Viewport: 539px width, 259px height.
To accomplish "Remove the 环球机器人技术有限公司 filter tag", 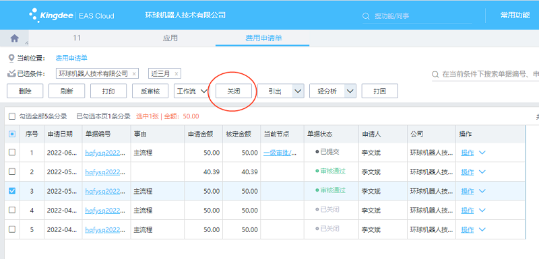I will click(133, 73).
